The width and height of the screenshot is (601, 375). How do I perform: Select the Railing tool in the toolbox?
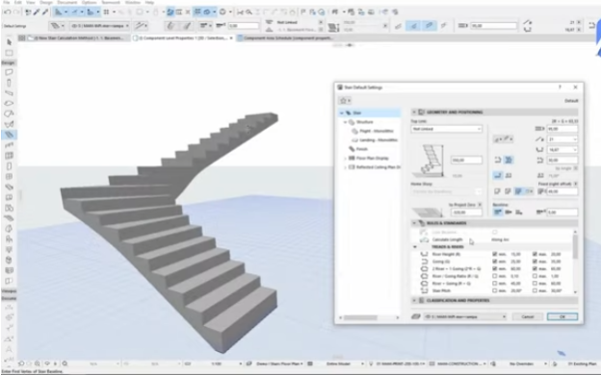(x=10, y=145)
